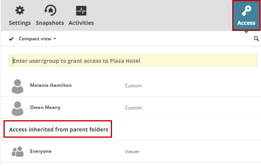Expand the Compact view dropdown arrow
Screen dimensions: 261x166
tap(55, 39)
